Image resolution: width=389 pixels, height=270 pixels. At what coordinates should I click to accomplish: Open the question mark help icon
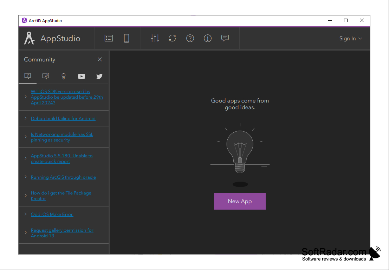190,38
